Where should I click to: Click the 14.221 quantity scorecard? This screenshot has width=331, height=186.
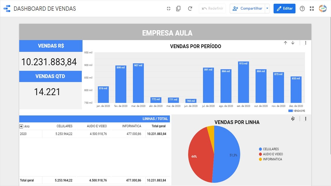pyautogui.click(x=47, y=92)
